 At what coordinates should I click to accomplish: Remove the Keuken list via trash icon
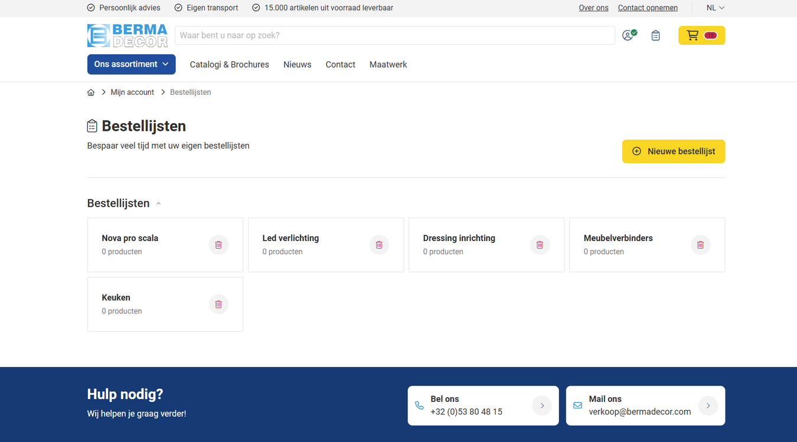pos(218,304)
